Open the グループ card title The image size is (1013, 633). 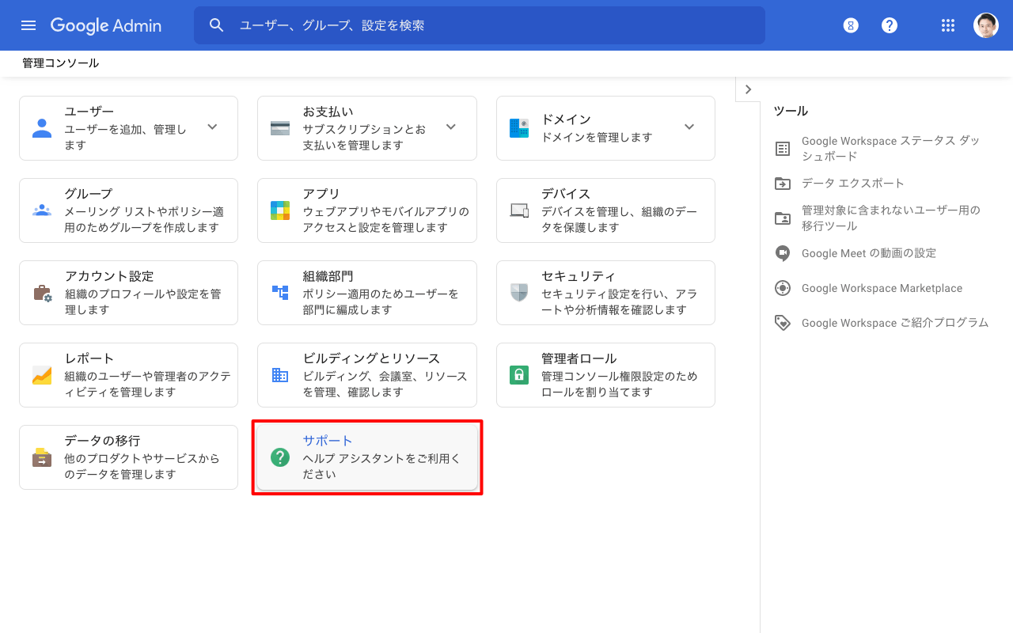click(89, 194)
